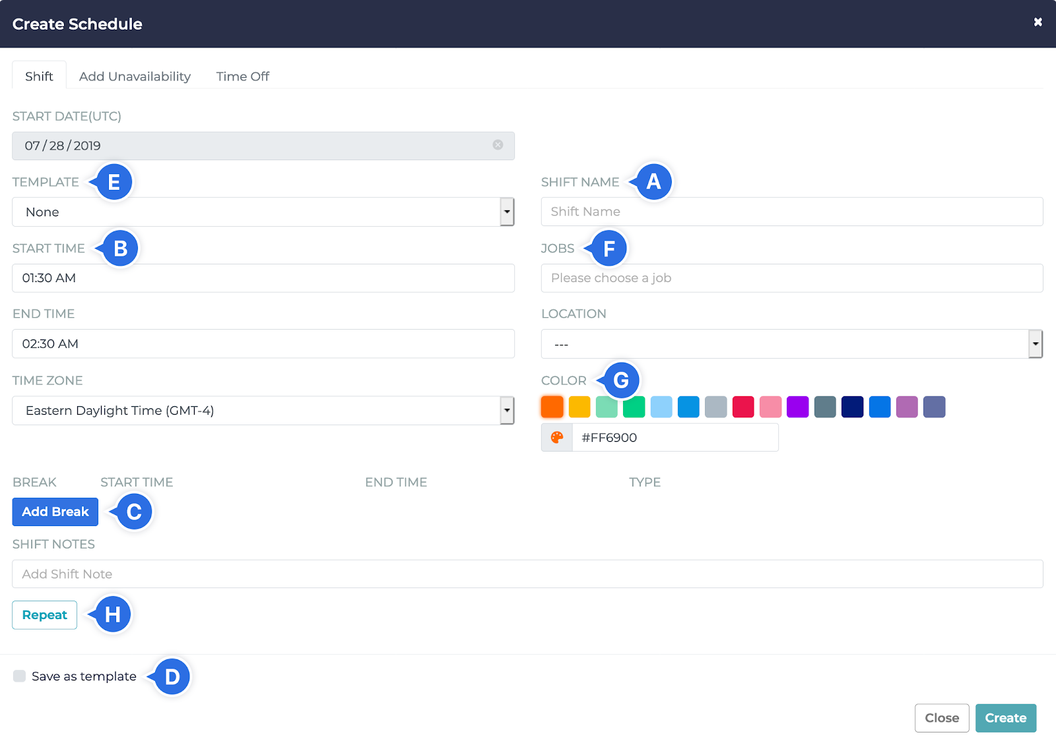Open the Time Off tab
Screen dimensions: 1056x745
click(242, 76)
